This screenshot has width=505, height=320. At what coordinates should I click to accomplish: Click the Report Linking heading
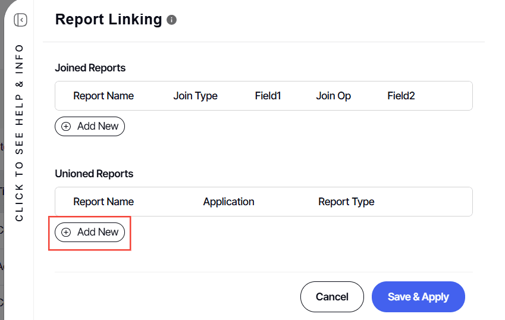[108, 19]
